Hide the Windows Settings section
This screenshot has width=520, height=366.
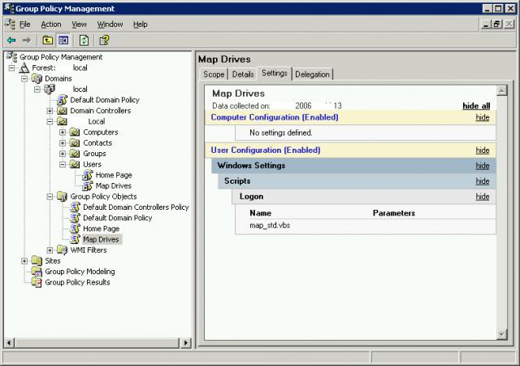(x=483, y=165)
